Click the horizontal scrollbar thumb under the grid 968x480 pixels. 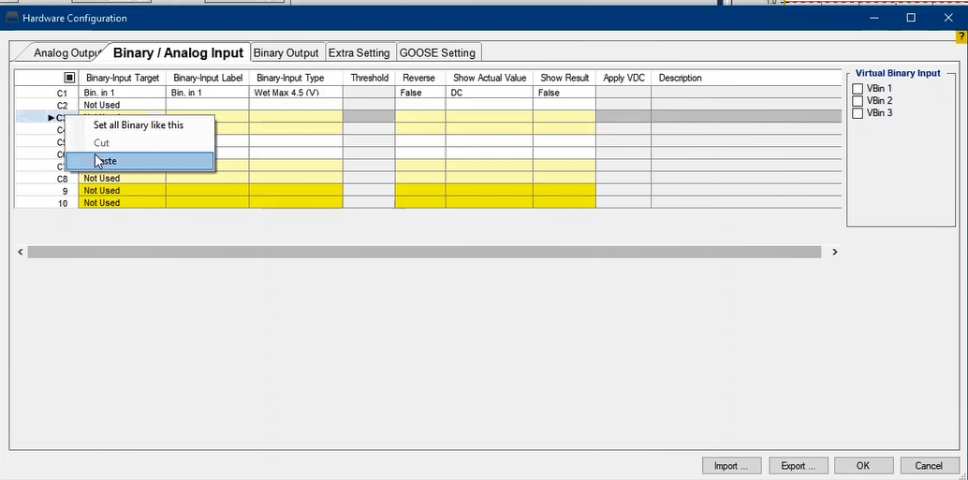click(x=423, y=252)
